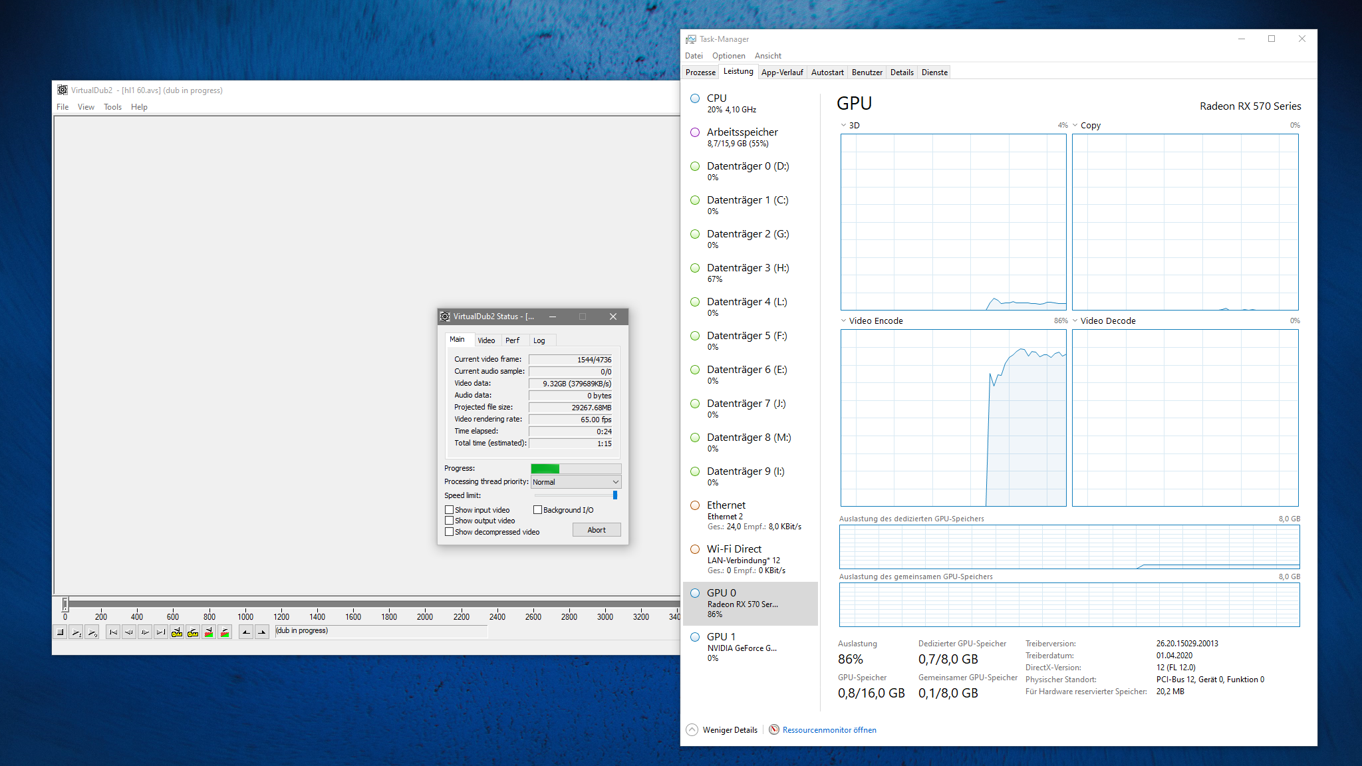Check Show decompressed video option
Screen dimensions: 1362x766
pyautogui.click(x=450, y=532)
